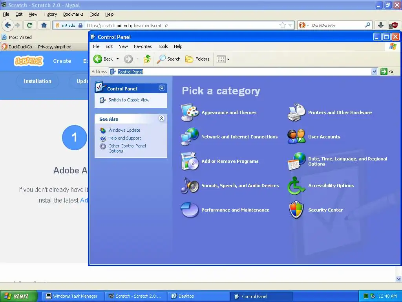This screenshot has width=402, height=302.
Task: Open Control Panel Favorites menu
Action: click(143, 46)
